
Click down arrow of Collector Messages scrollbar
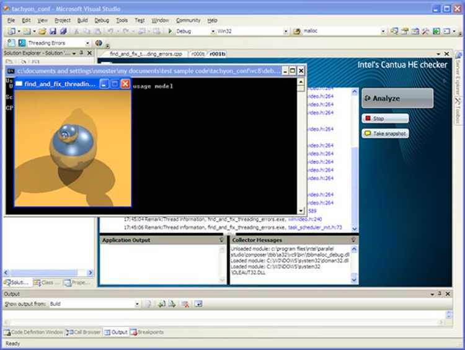[354, 280]
